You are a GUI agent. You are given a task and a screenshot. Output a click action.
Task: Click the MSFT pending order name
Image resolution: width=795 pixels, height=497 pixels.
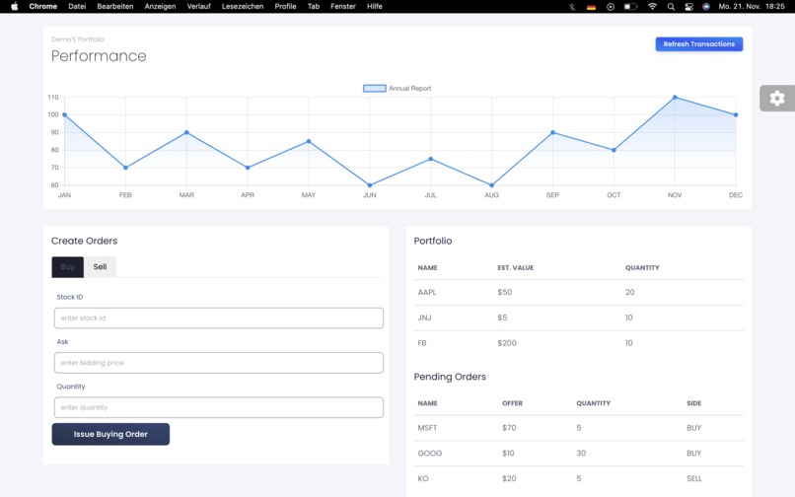[427, 428]
